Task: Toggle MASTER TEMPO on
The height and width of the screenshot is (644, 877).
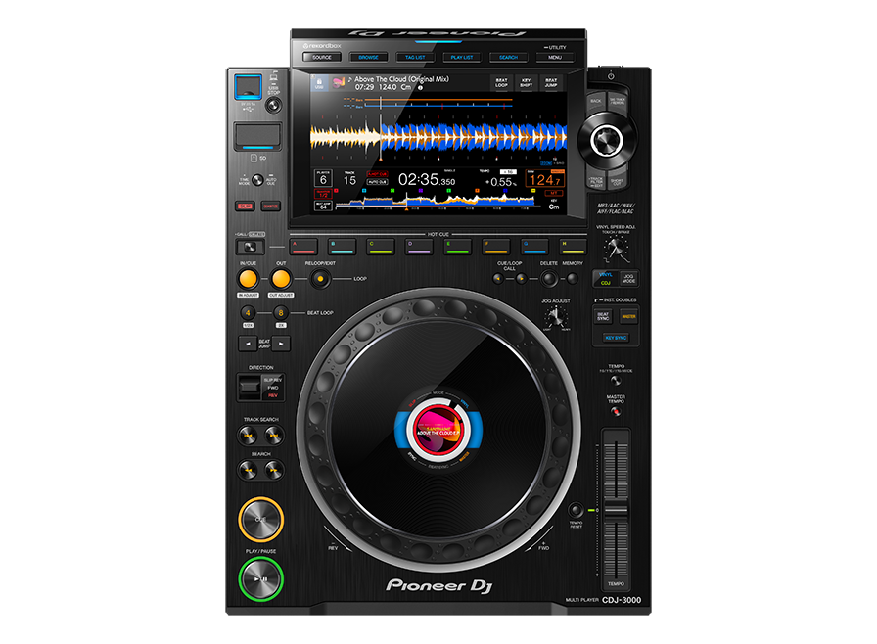Action: tap(617, 411)
